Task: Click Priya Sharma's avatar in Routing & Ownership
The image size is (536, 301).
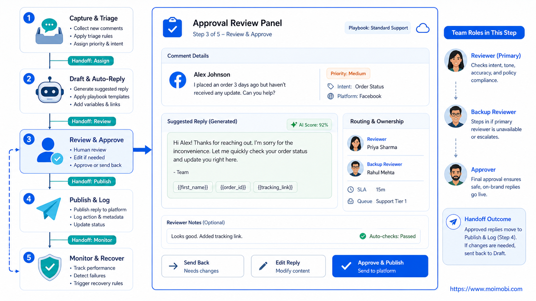Action: (356, 143)
